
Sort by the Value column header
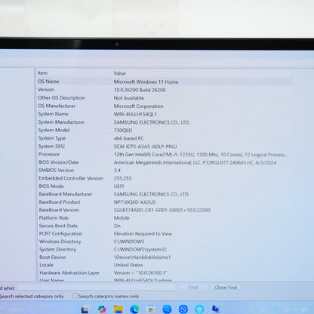(119, 73)
